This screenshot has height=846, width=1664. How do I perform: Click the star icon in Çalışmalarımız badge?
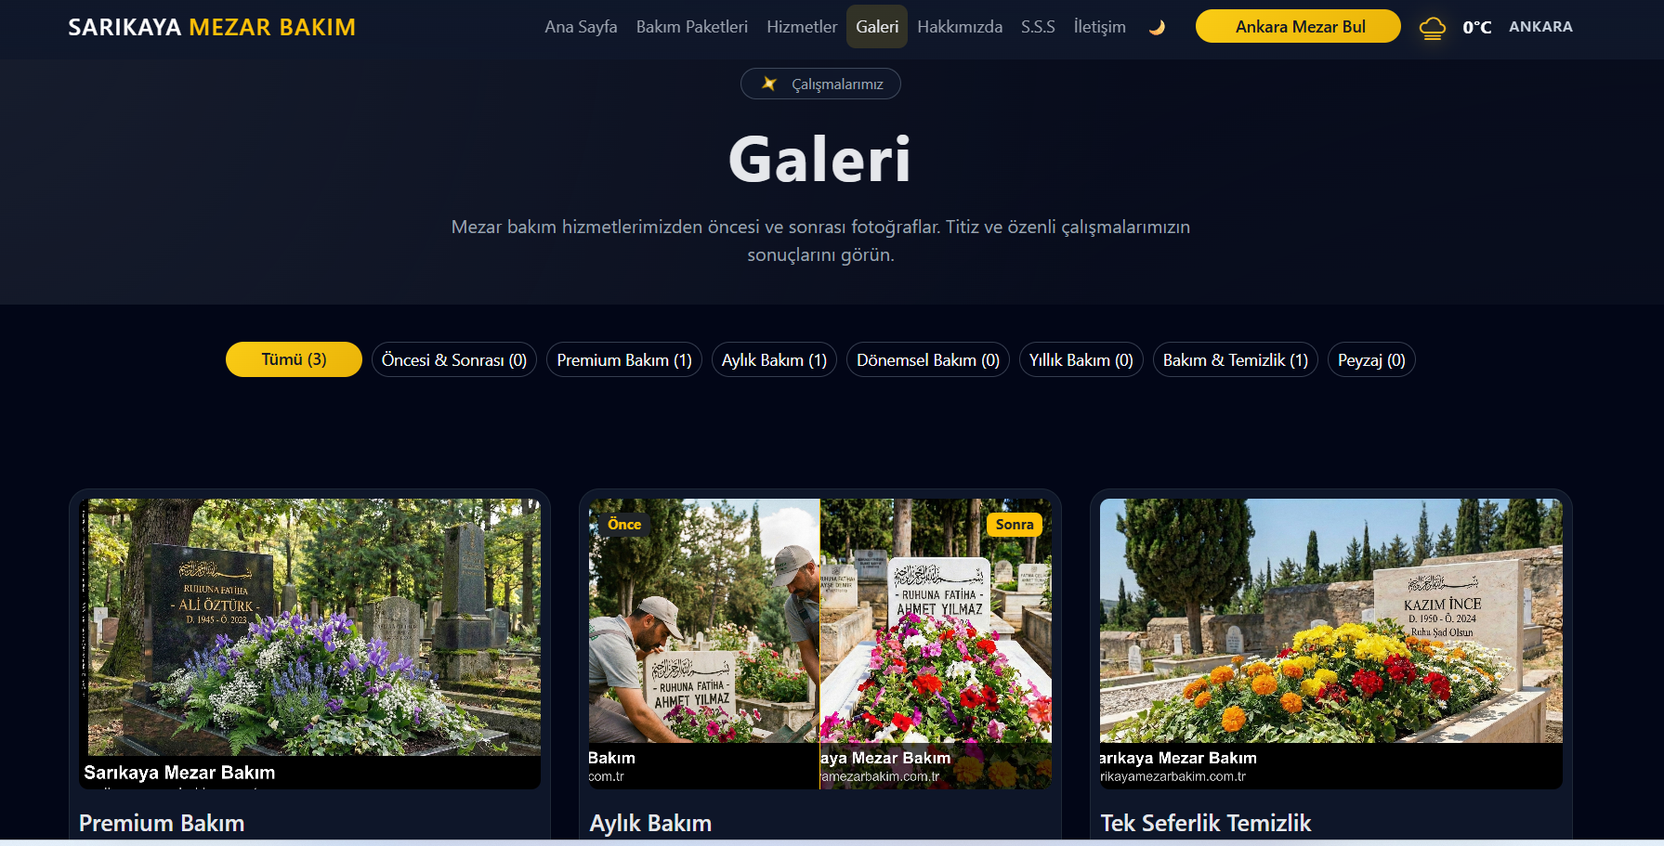[768, 84]
